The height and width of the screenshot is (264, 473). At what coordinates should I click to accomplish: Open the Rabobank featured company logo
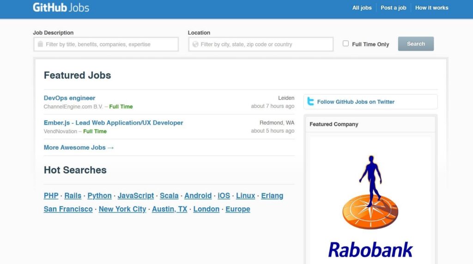point(370,206)
